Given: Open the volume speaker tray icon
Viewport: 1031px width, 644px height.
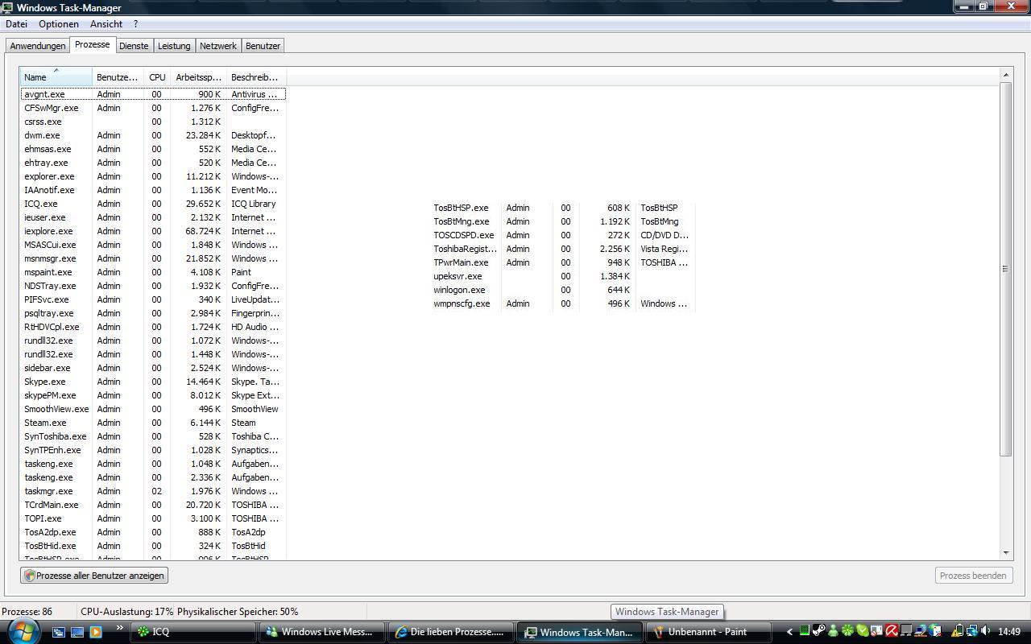Looking at the screenshot, I should tap(986, 631).
